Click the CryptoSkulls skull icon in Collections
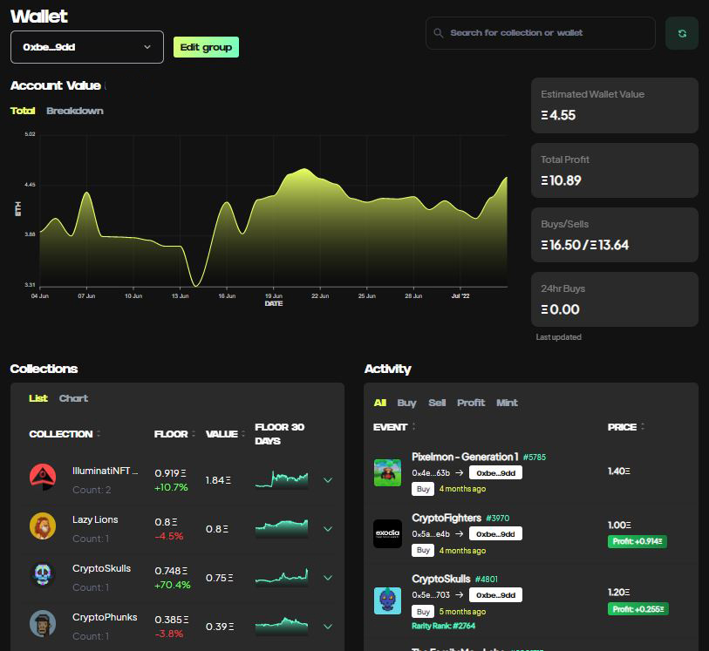The width and height of the screenshot is (709, 651). [x=42, y=574]
